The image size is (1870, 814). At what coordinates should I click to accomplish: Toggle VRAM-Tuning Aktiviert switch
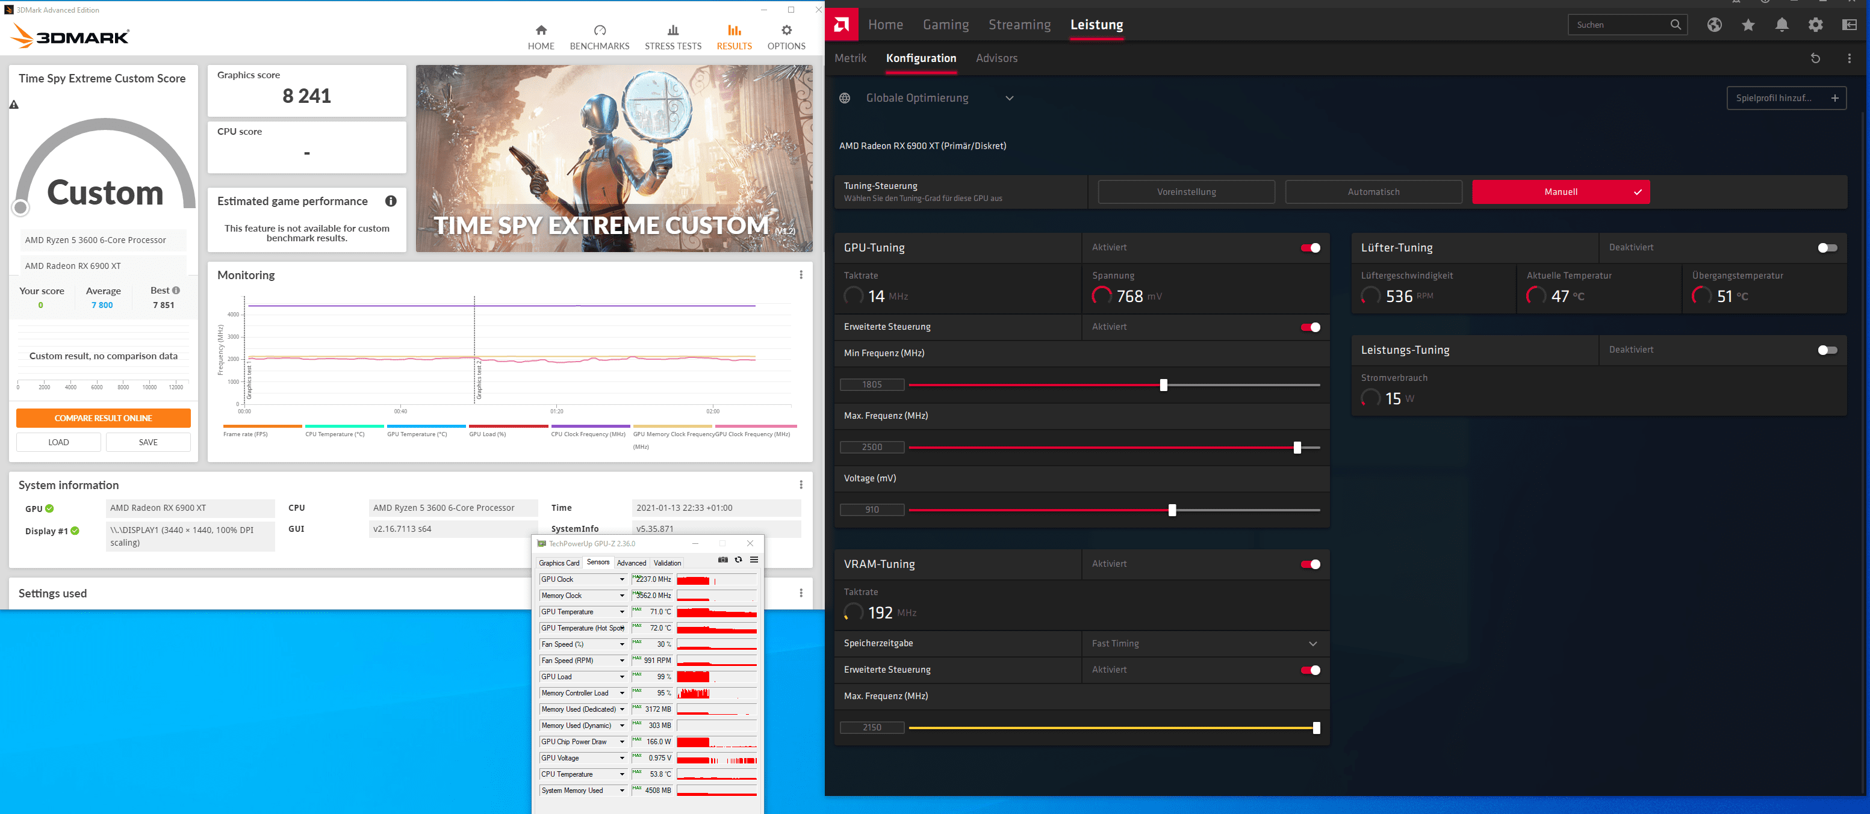(x=1310, y=564)
